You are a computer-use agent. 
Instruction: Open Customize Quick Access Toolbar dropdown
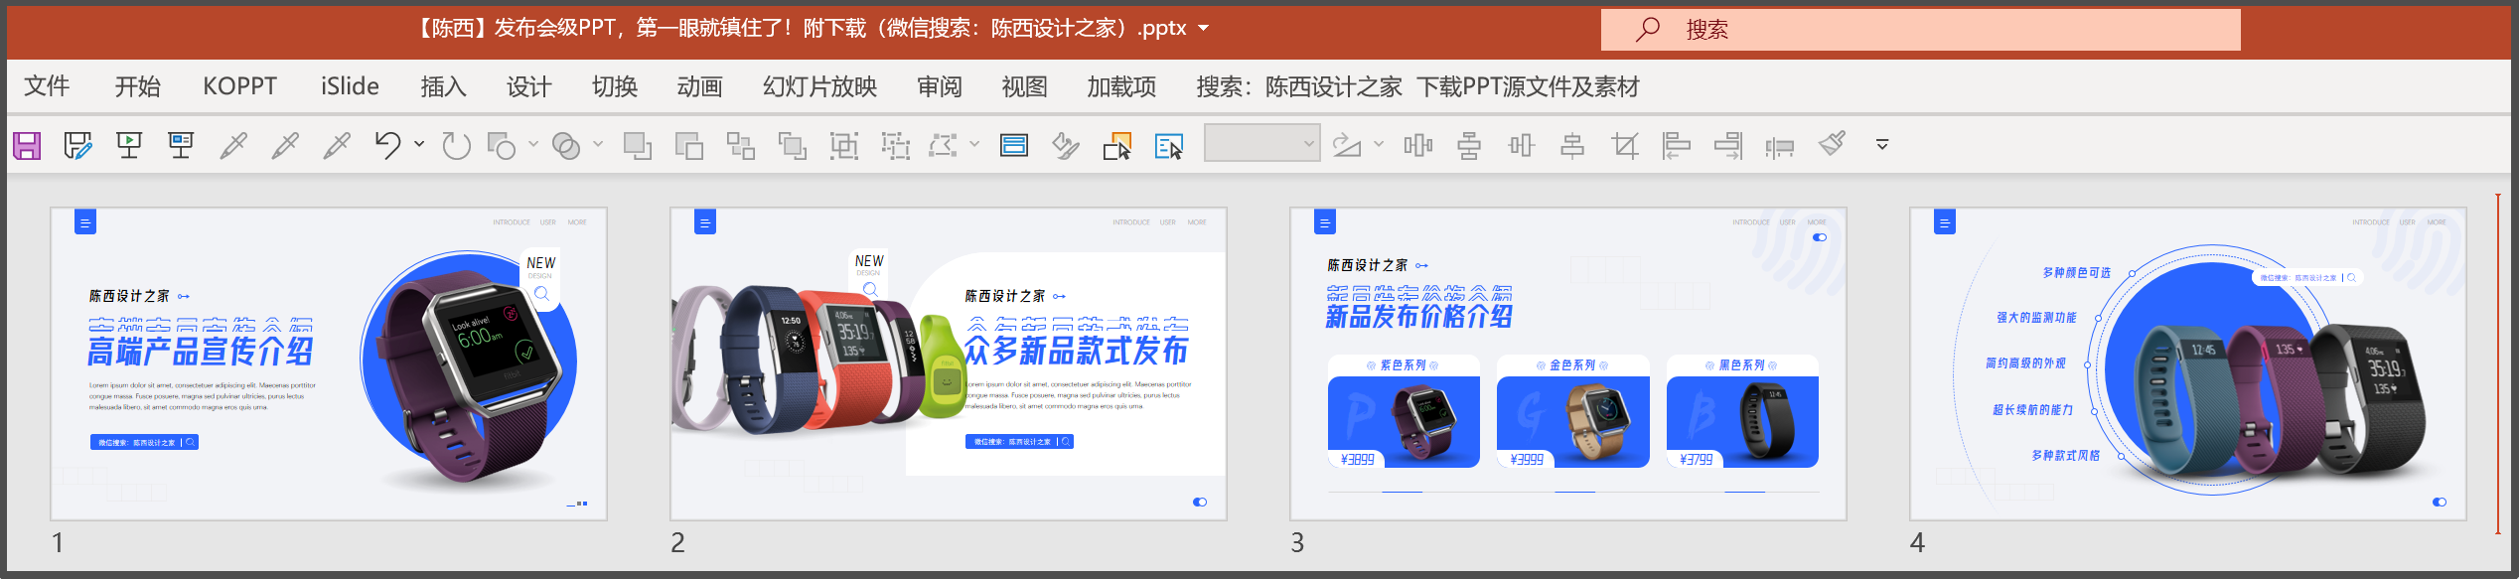(x=1882, y=145)
